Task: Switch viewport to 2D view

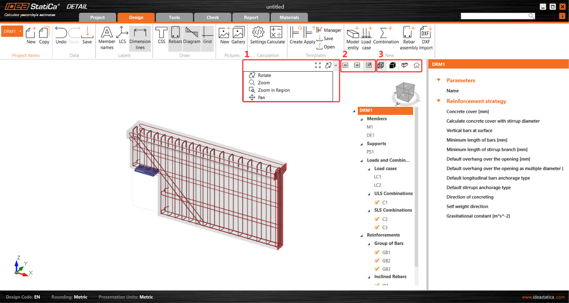Action: [x=345, y=65]
